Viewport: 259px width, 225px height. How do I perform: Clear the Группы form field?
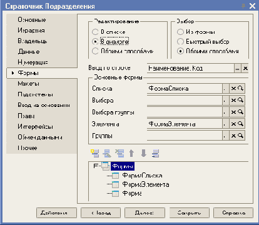coord(233,136)
